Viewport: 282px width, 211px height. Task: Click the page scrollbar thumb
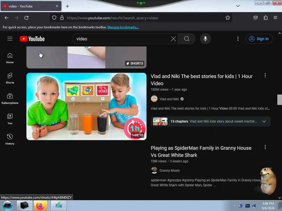click(280, 99)
